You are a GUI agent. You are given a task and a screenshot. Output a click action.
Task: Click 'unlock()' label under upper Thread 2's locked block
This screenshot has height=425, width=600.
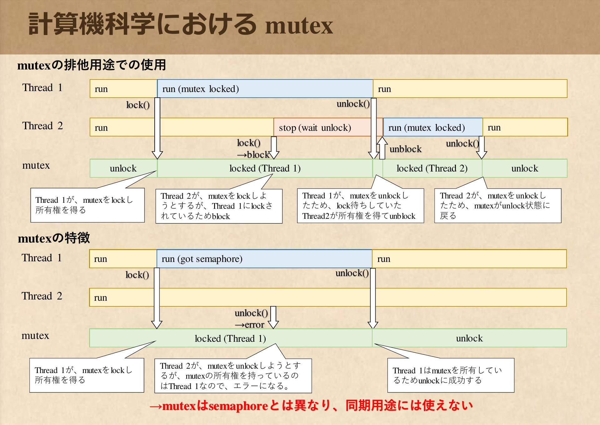click(x=462, y=143)
